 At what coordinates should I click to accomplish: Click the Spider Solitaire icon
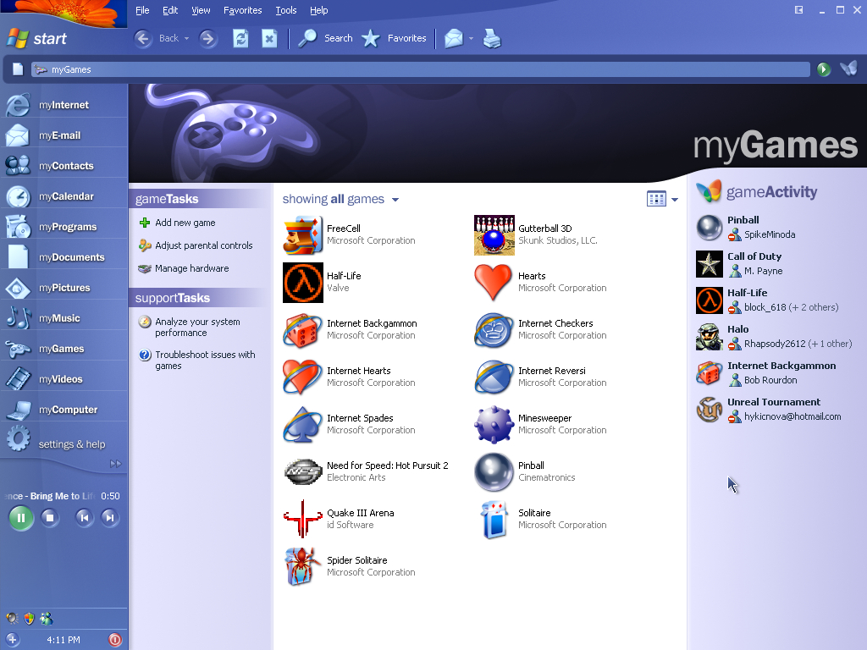click(x=302, y=566)
